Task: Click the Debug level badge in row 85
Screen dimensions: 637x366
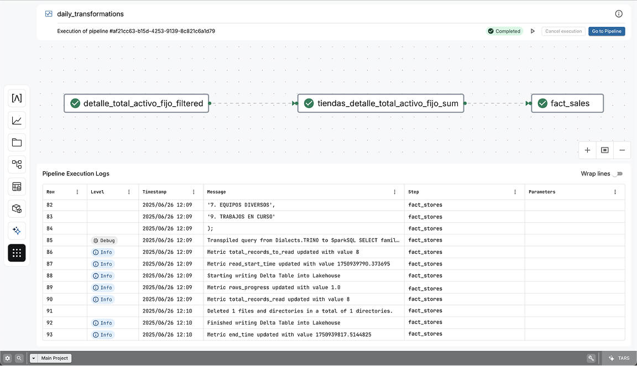Action: click(104, 240)
